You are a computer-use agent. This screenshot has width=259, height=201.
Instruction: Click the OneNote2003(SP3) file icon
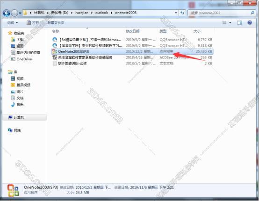55,51
